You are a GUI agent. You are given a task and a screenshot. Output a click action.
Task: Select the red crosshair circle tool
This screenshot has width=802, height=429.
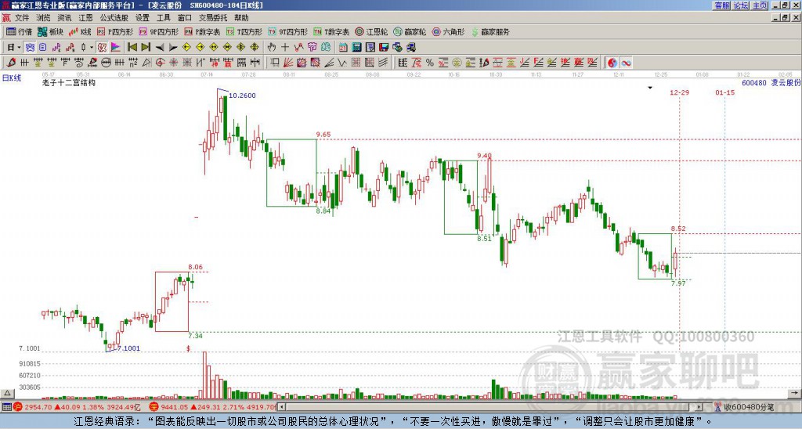(x=160, y=63)
